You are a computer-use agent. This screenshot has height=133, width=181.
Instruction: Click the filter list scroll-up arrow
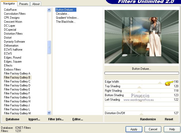[49, 10]
